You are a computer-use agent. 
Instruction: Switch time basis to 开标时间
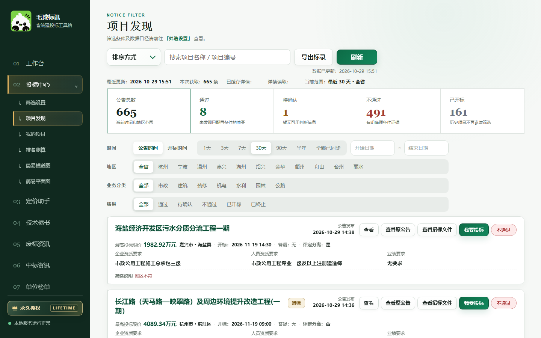(x=177, y=148)
